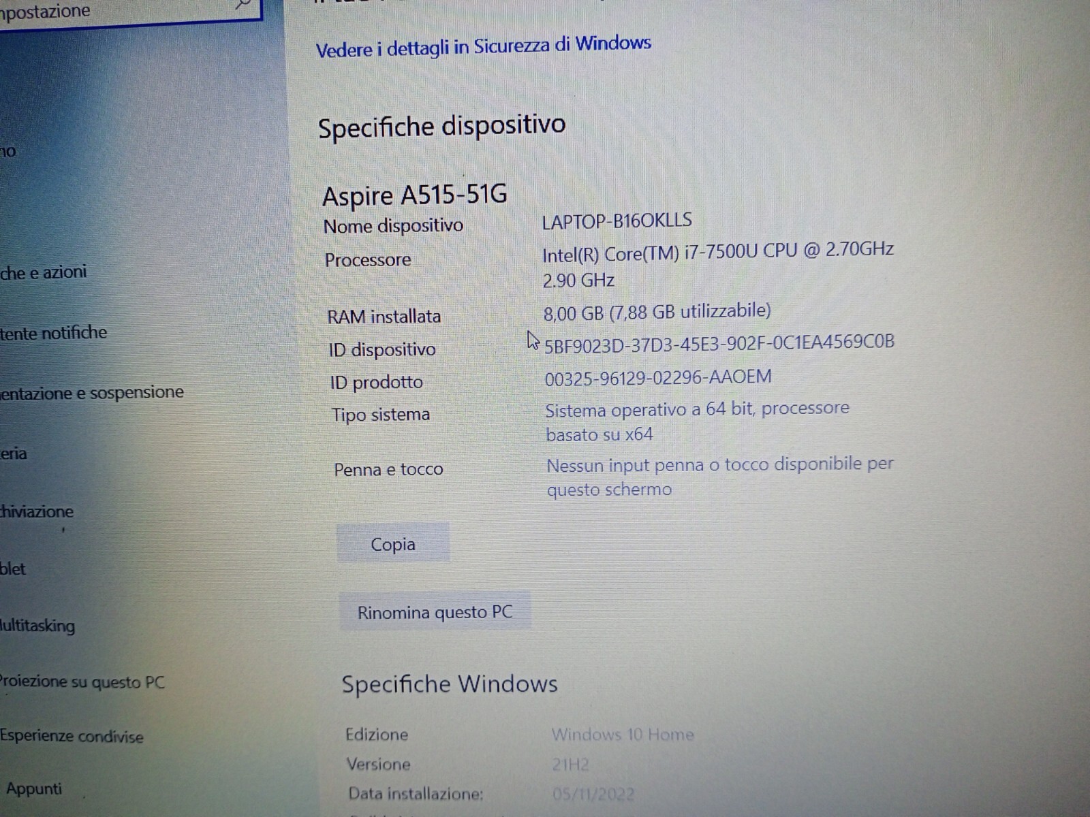The height and width of the screenshot is (817, 1090).
Task: Click the Copia button under device specs
Action: (393, 543)
